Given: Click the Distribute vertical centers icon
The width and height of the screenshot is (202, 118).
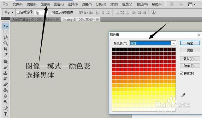Looking at the screenshot, I should [x=122, y=13].
